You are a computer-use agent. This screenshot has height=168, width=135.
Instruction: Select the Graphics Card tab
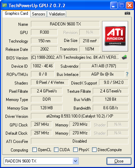pyautogui.click(x=16, y=13)
